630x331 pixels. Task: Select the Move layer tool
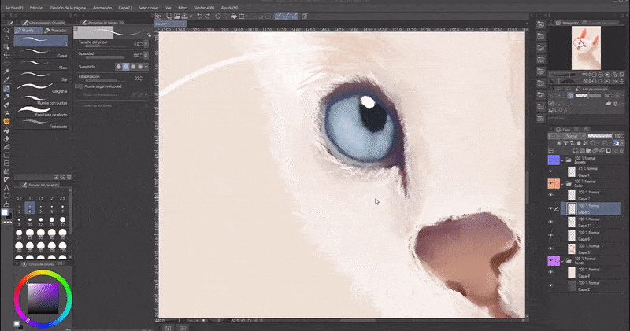coord(6,55)
